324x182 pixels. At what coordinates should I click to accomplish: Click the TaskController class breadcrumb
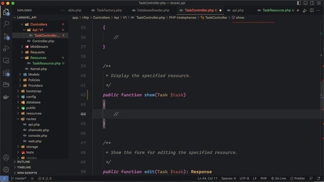[x=214, y=18]
